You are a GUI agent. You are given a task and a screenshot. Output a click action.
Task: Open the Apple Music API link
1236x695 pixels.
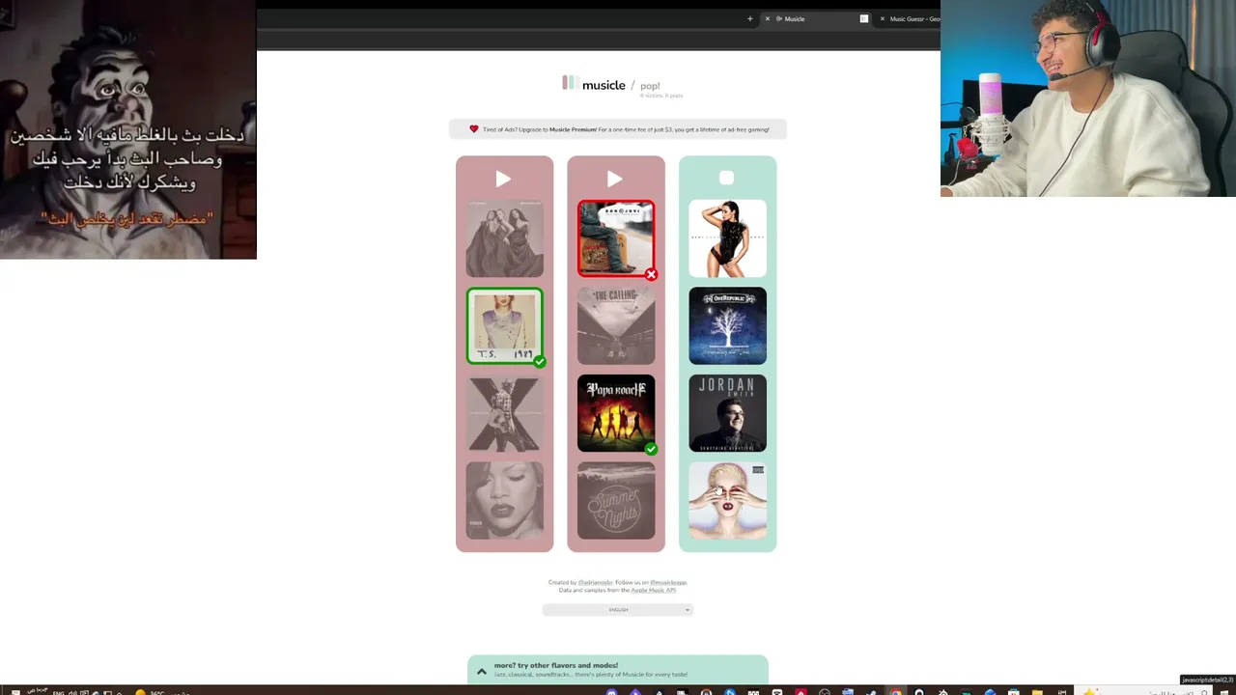654,590
